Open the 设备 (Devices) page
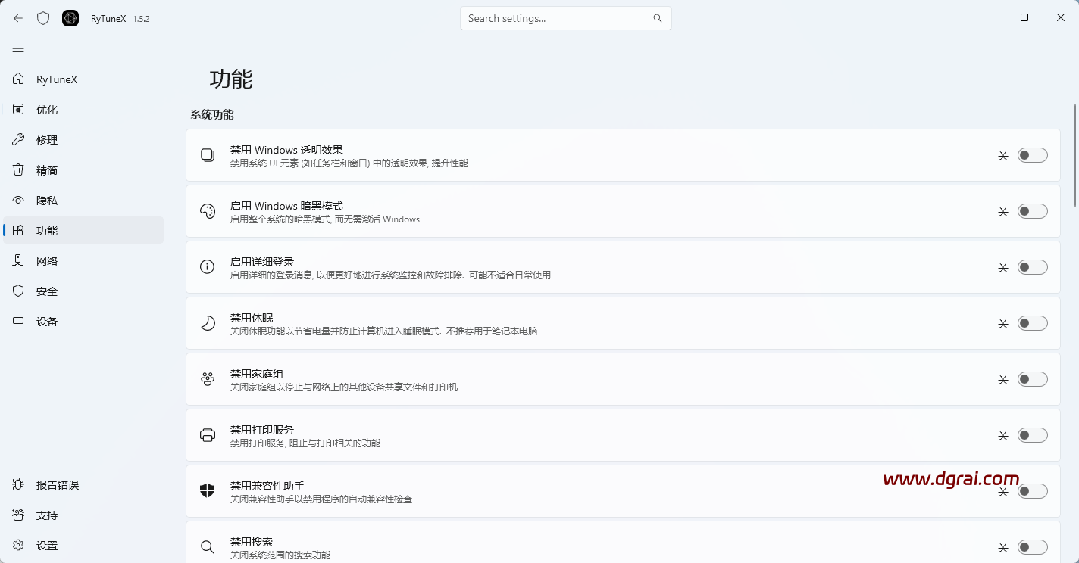 click(46, 321)
